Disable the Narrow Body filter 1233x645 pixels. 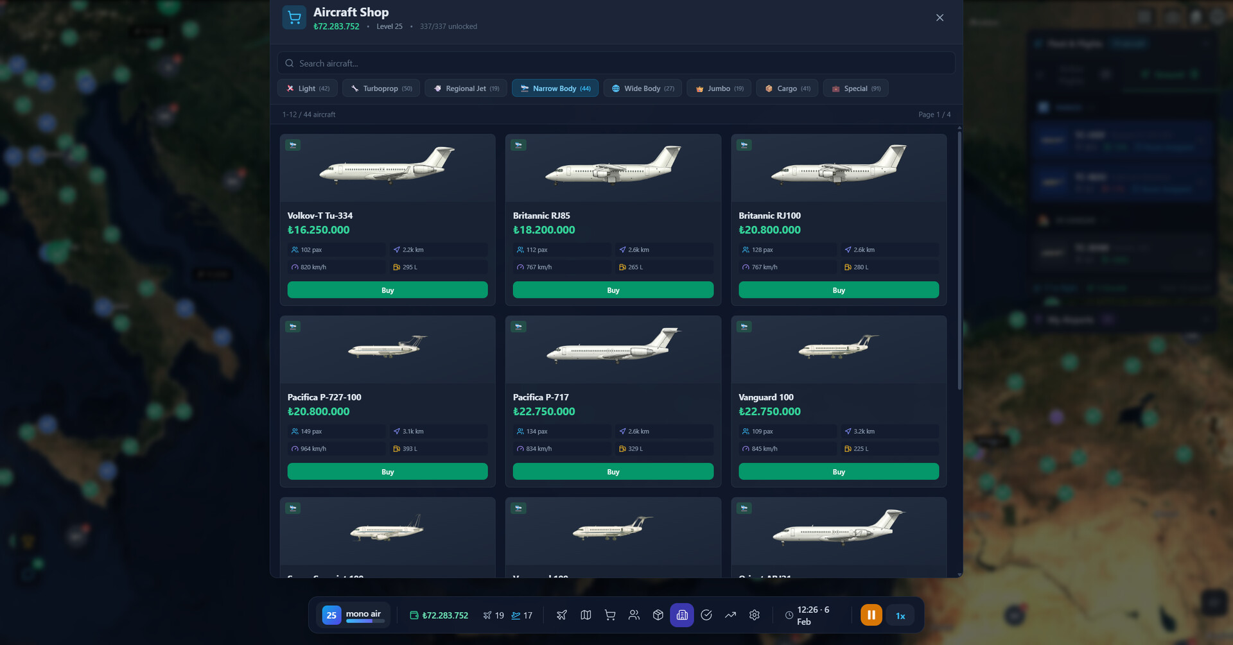555,88
